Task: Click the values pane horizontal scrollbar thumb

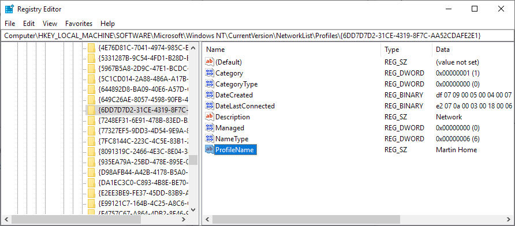Action: coord(306,219)
